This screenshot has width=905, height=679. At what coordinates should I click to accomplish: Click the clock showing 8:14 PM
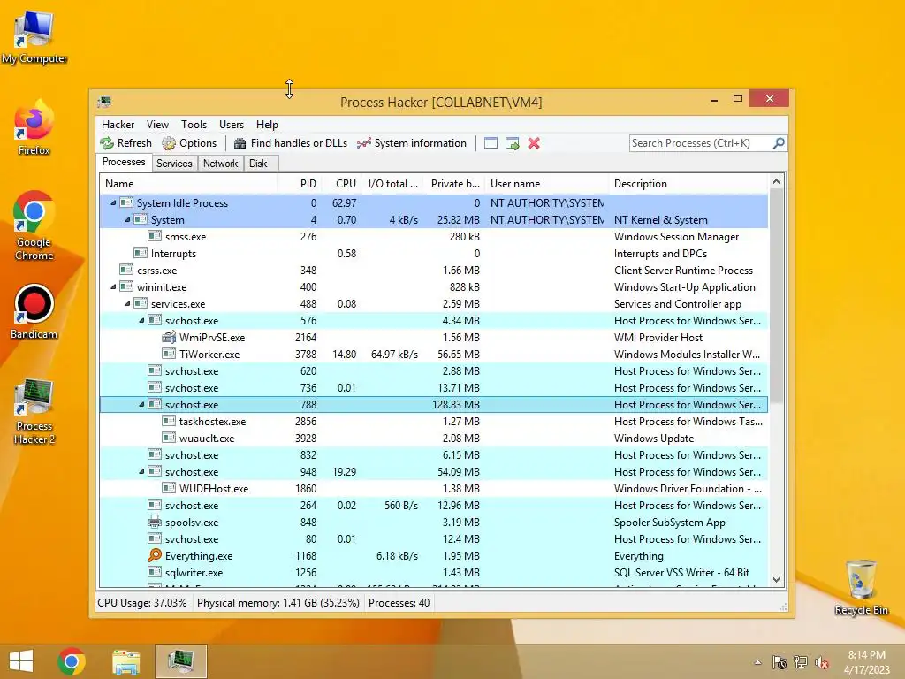(x=866, y=655)
